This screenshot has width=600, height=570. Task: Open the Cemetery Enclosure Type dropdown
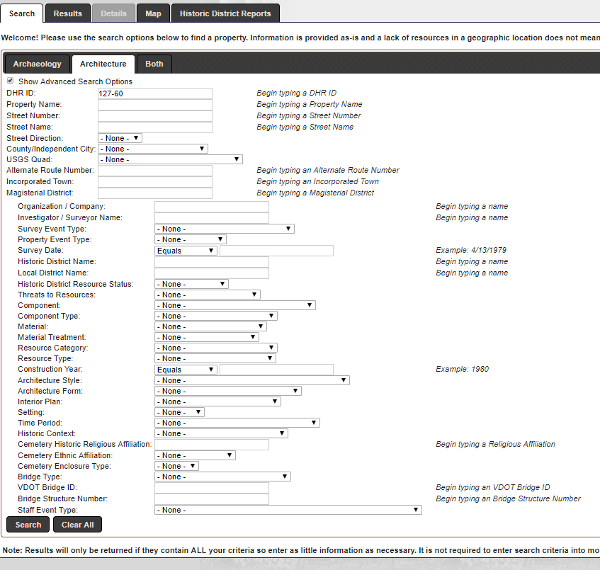[177, 467]
